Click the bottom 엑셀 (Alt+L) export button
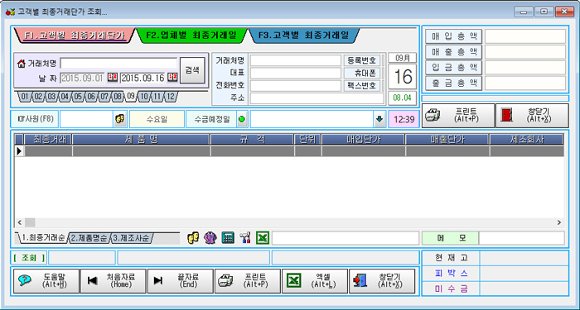The width and height of the screenshot is (580, 310). pos(315,280)
